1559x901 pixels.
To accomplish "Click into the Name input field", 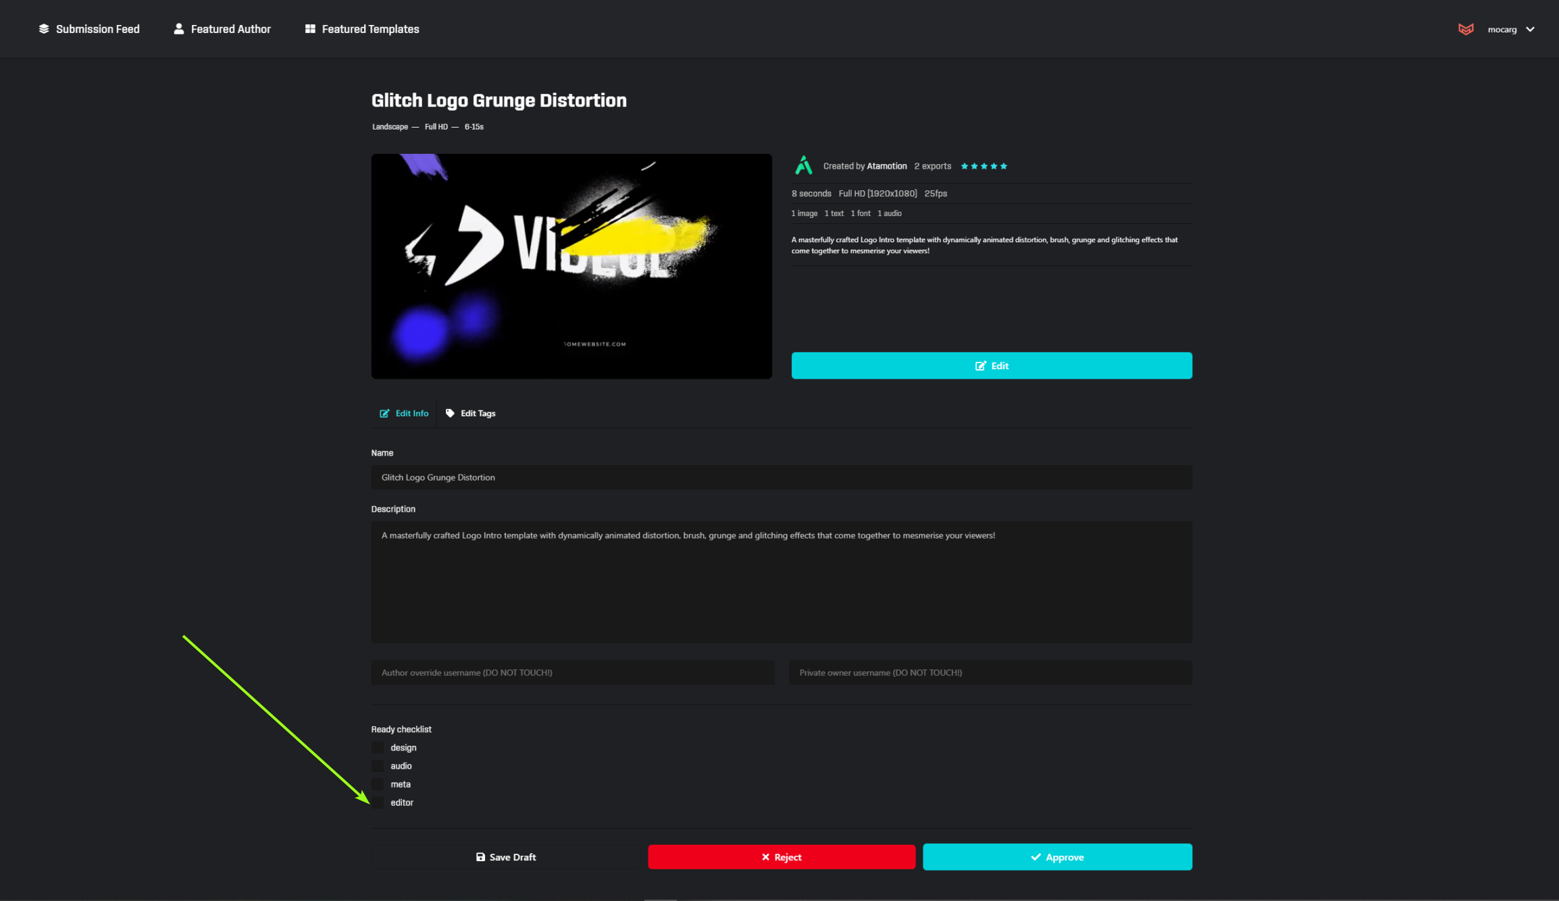I will pos(782,477).
